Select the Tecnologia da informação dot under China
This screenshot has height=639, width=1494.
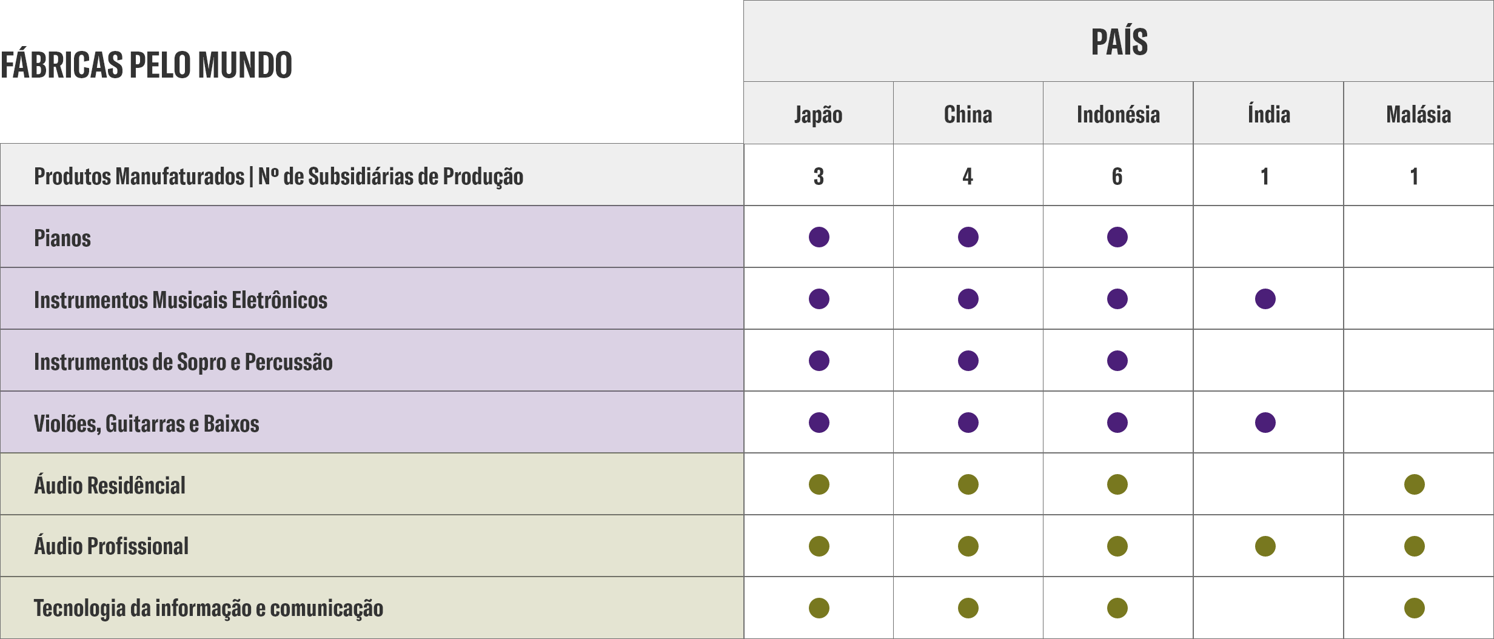click(968, 608)
